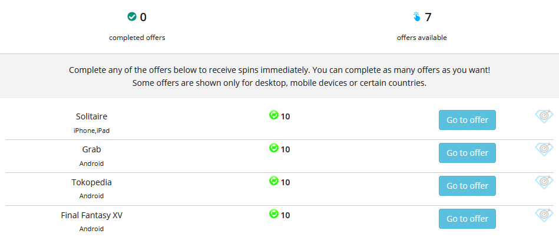
Task: Open the Final Fantasy XV offer button
Action: [x=467, y=219]
